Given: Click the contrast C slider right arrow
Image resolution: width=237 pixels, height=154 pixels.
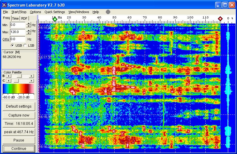Looking at the screenshot, I should (x=32, y=81).
